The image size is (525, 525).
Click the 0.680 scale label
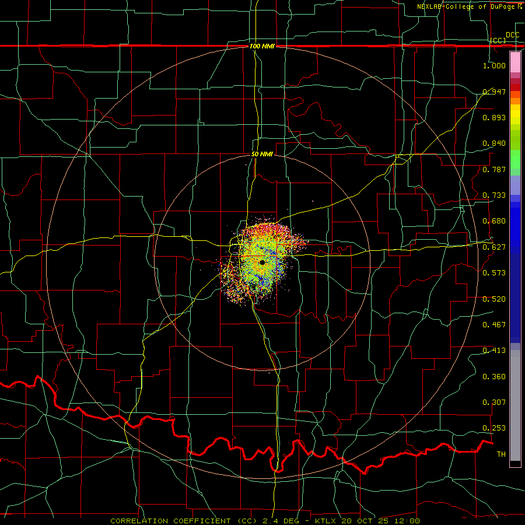point(494,221)
